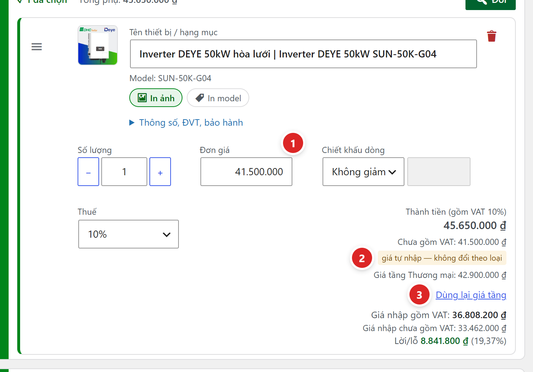The width and height of the screenshot is (533, 372).
Task: Edit the device name field 'Inverter DEYE 50kW'
Action: coord(303,54)
